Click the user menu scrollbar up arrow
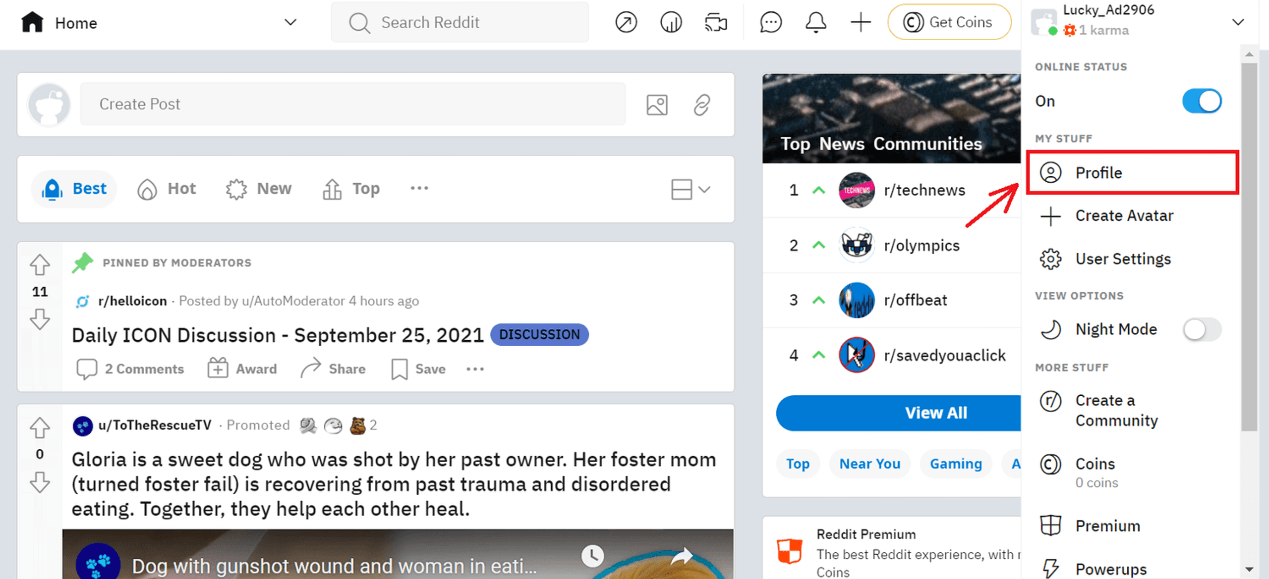 1249,54
